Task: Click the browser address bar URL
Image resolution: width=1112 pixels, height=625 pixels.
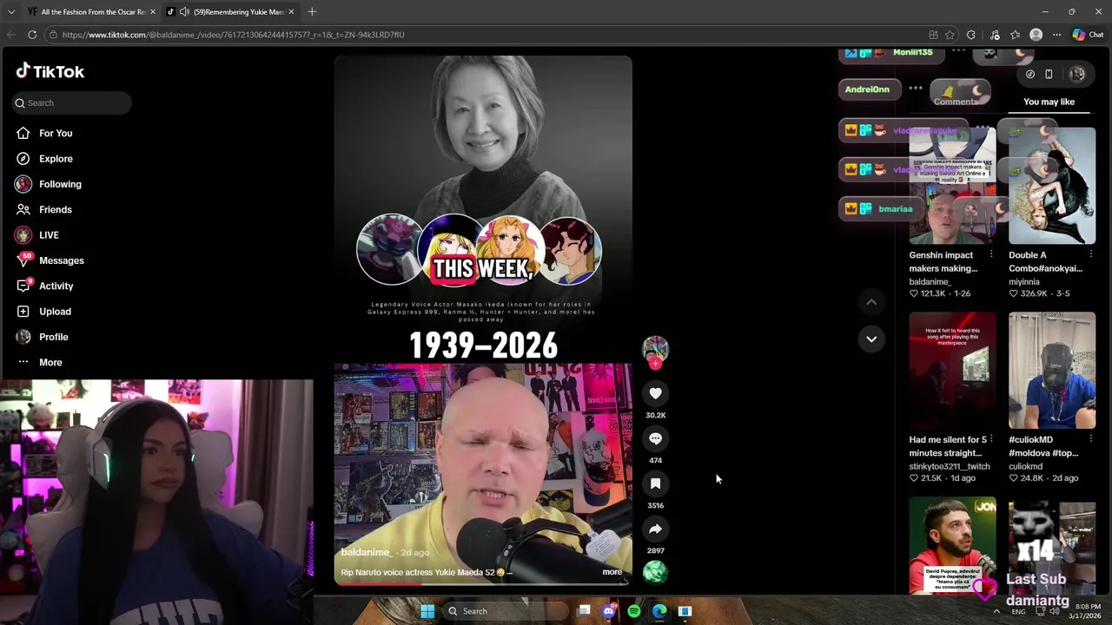Action: pos(233,35)
